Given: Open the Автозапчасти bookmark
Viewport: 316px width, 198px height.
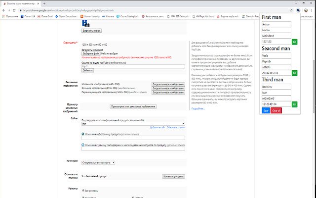Looking at the screenshot, I should click(153, 16).
